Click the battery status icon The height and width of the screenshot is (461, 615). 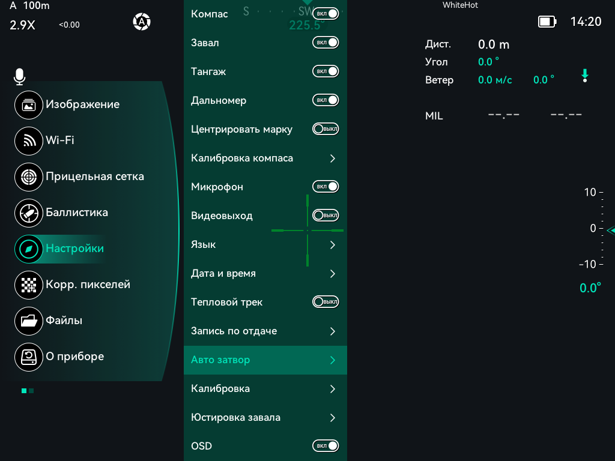[547, 22]
